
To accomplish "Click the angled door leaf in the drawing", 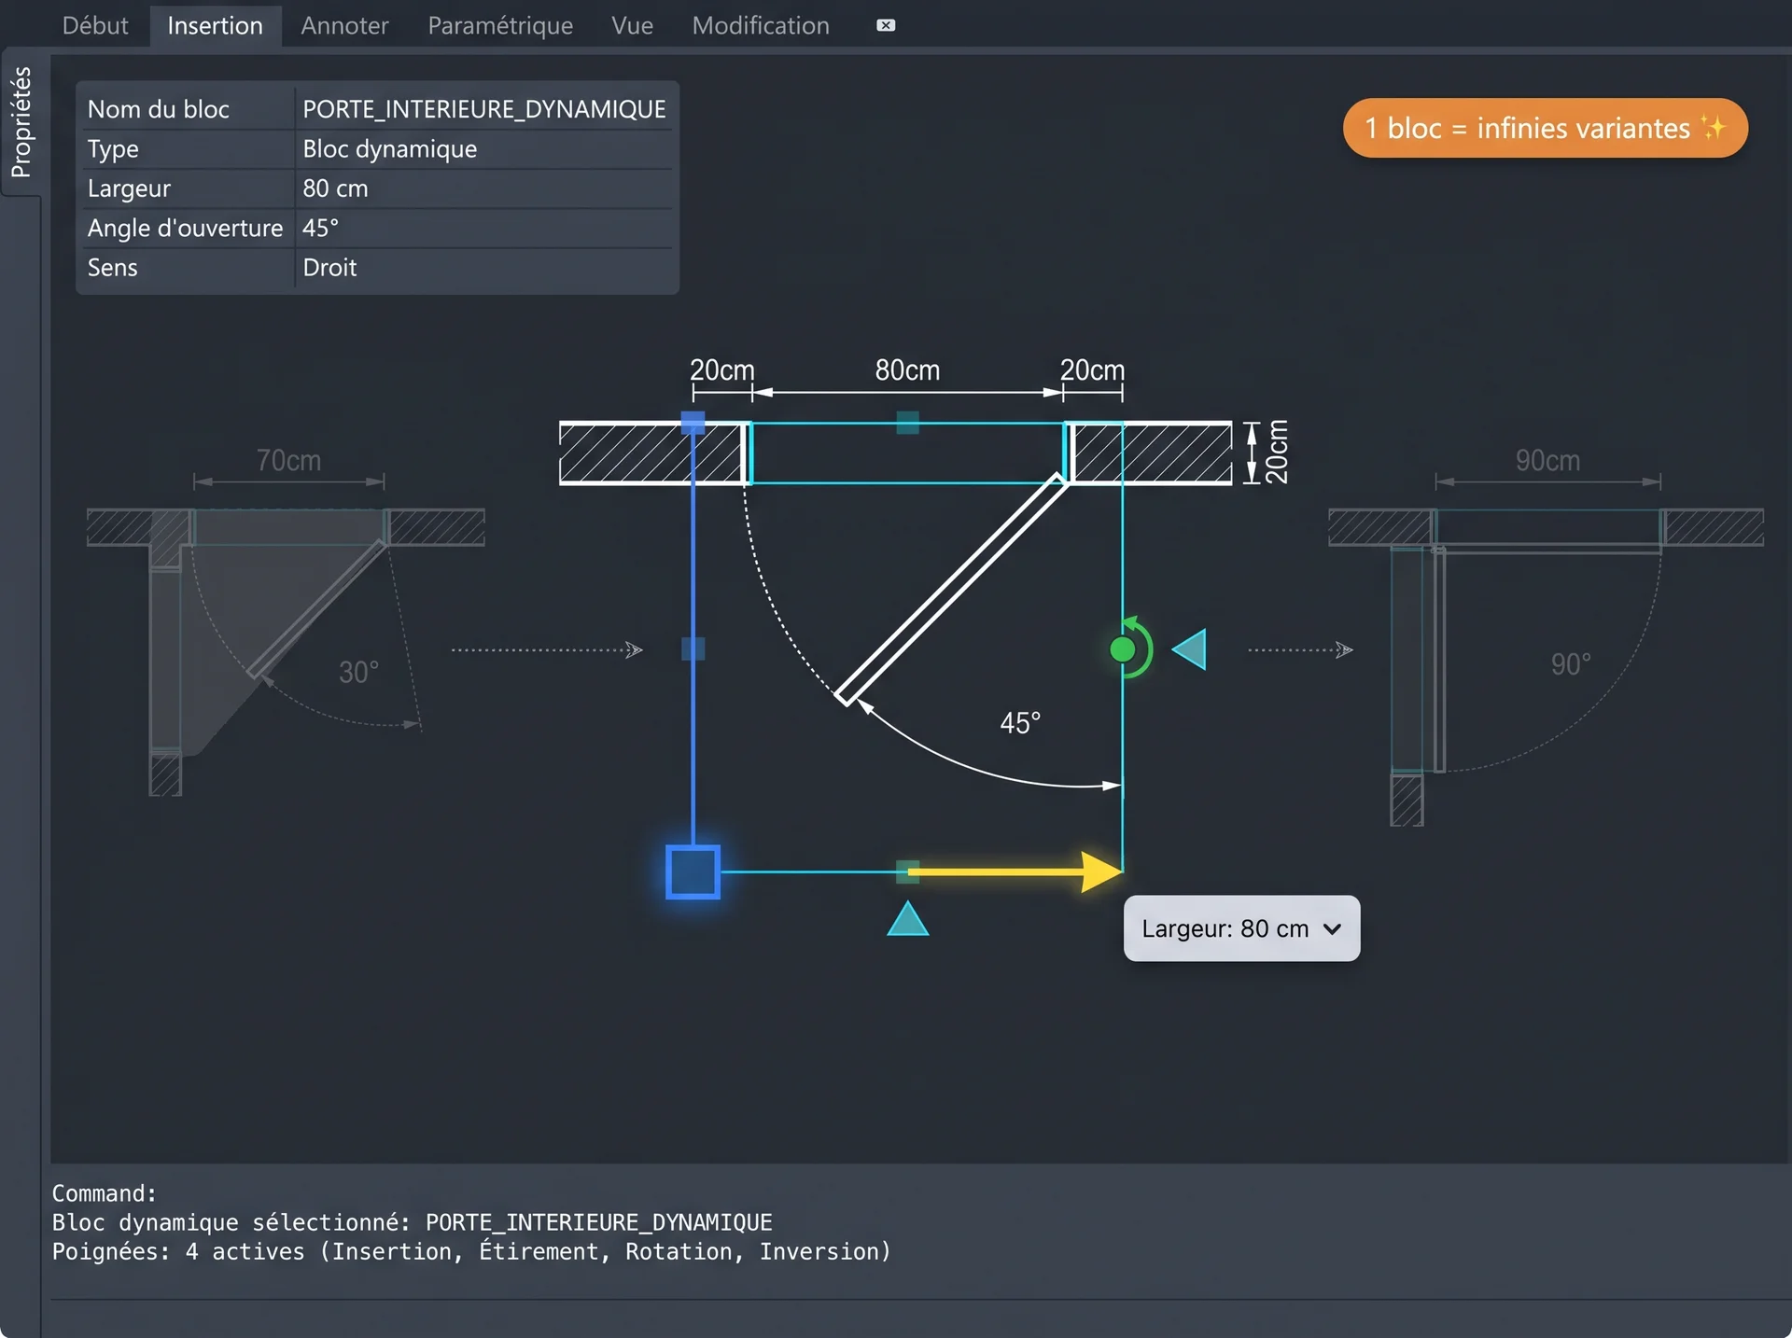I will point(950,590).
